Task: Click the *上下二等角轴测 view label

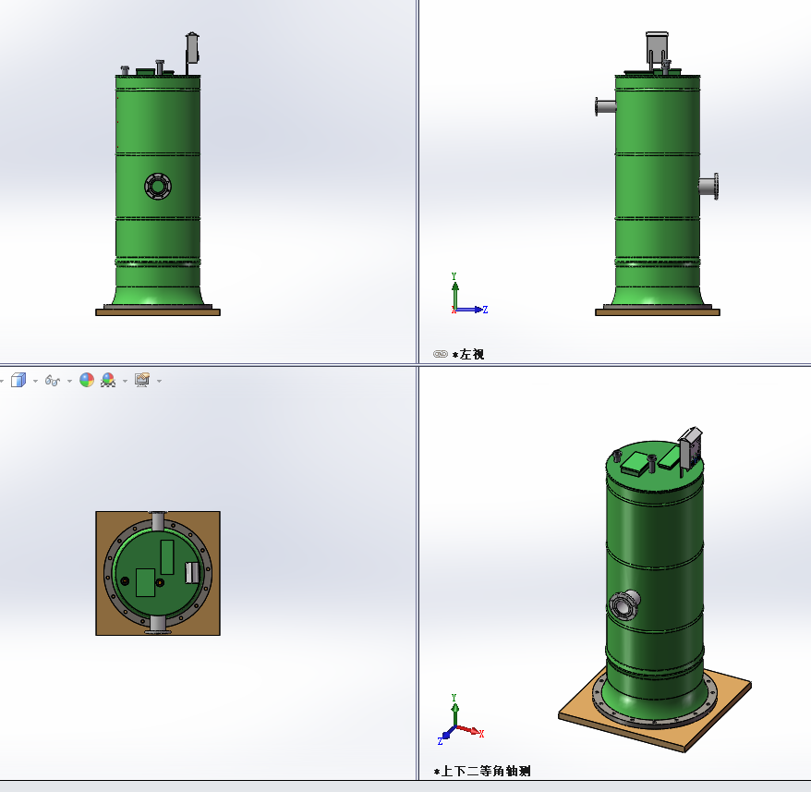Action: click(482, 771)
